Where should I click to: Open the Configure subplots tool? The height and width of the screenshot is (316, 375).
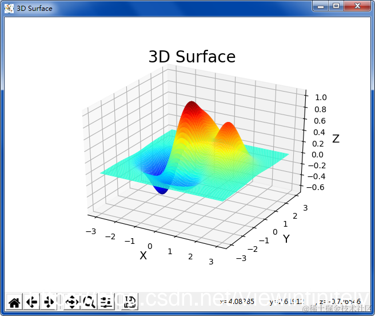[x=106, y=302]
